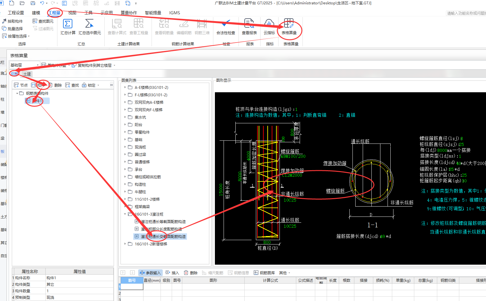Click 插入 insert row button

point(172,273)
